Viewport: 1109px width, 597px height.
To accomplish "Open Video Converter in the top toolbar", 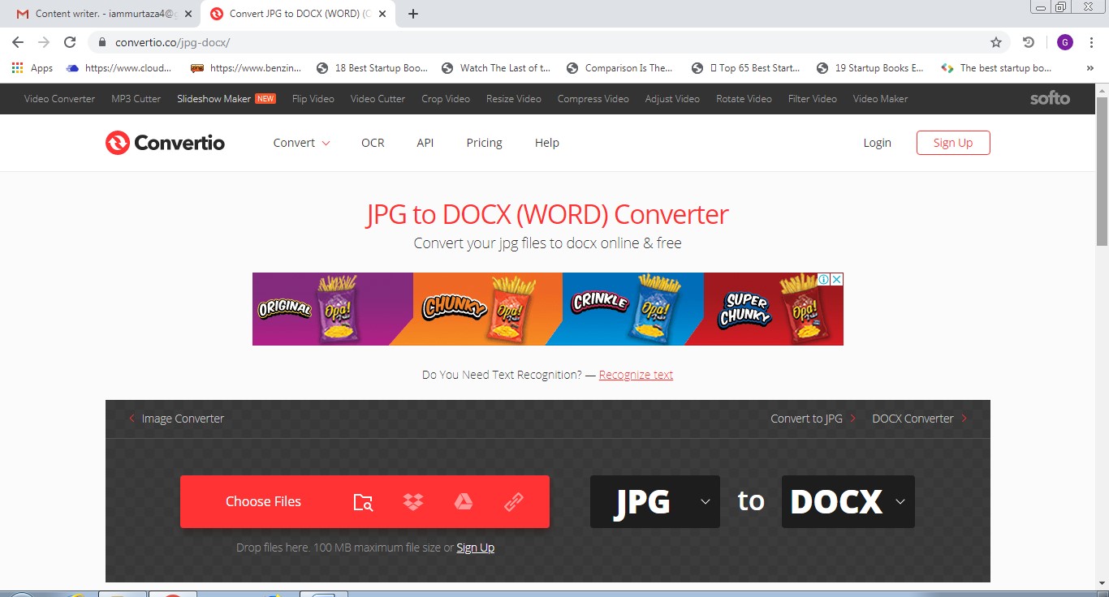I will point(59,99).
